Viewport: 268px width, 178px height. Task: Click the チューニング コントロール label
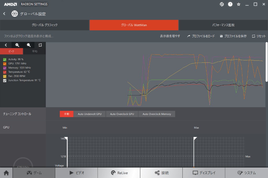click(x=17, y=114)
